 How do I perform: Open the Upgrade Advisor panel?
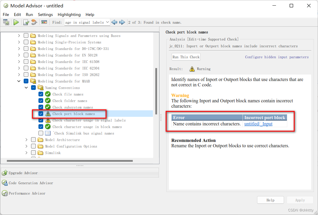click(80, 173)
